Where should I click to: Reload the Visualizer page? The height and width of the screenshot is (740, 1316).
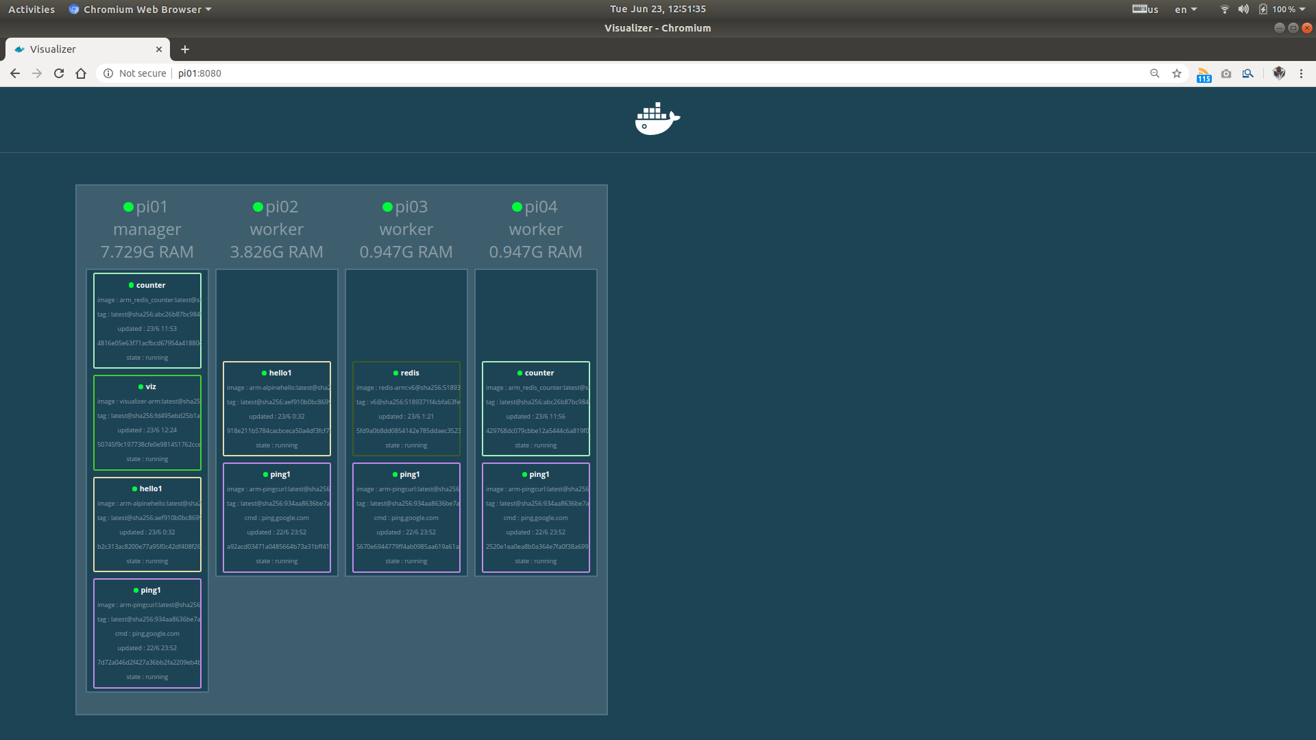click(59, 73)
